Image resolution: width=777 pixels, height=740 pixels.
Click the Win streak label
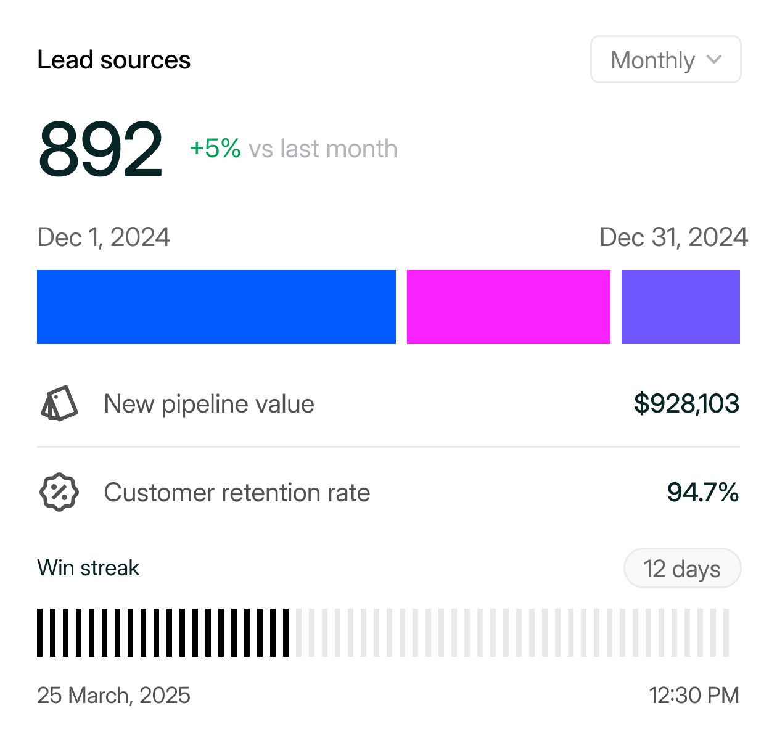click(88, 568)
